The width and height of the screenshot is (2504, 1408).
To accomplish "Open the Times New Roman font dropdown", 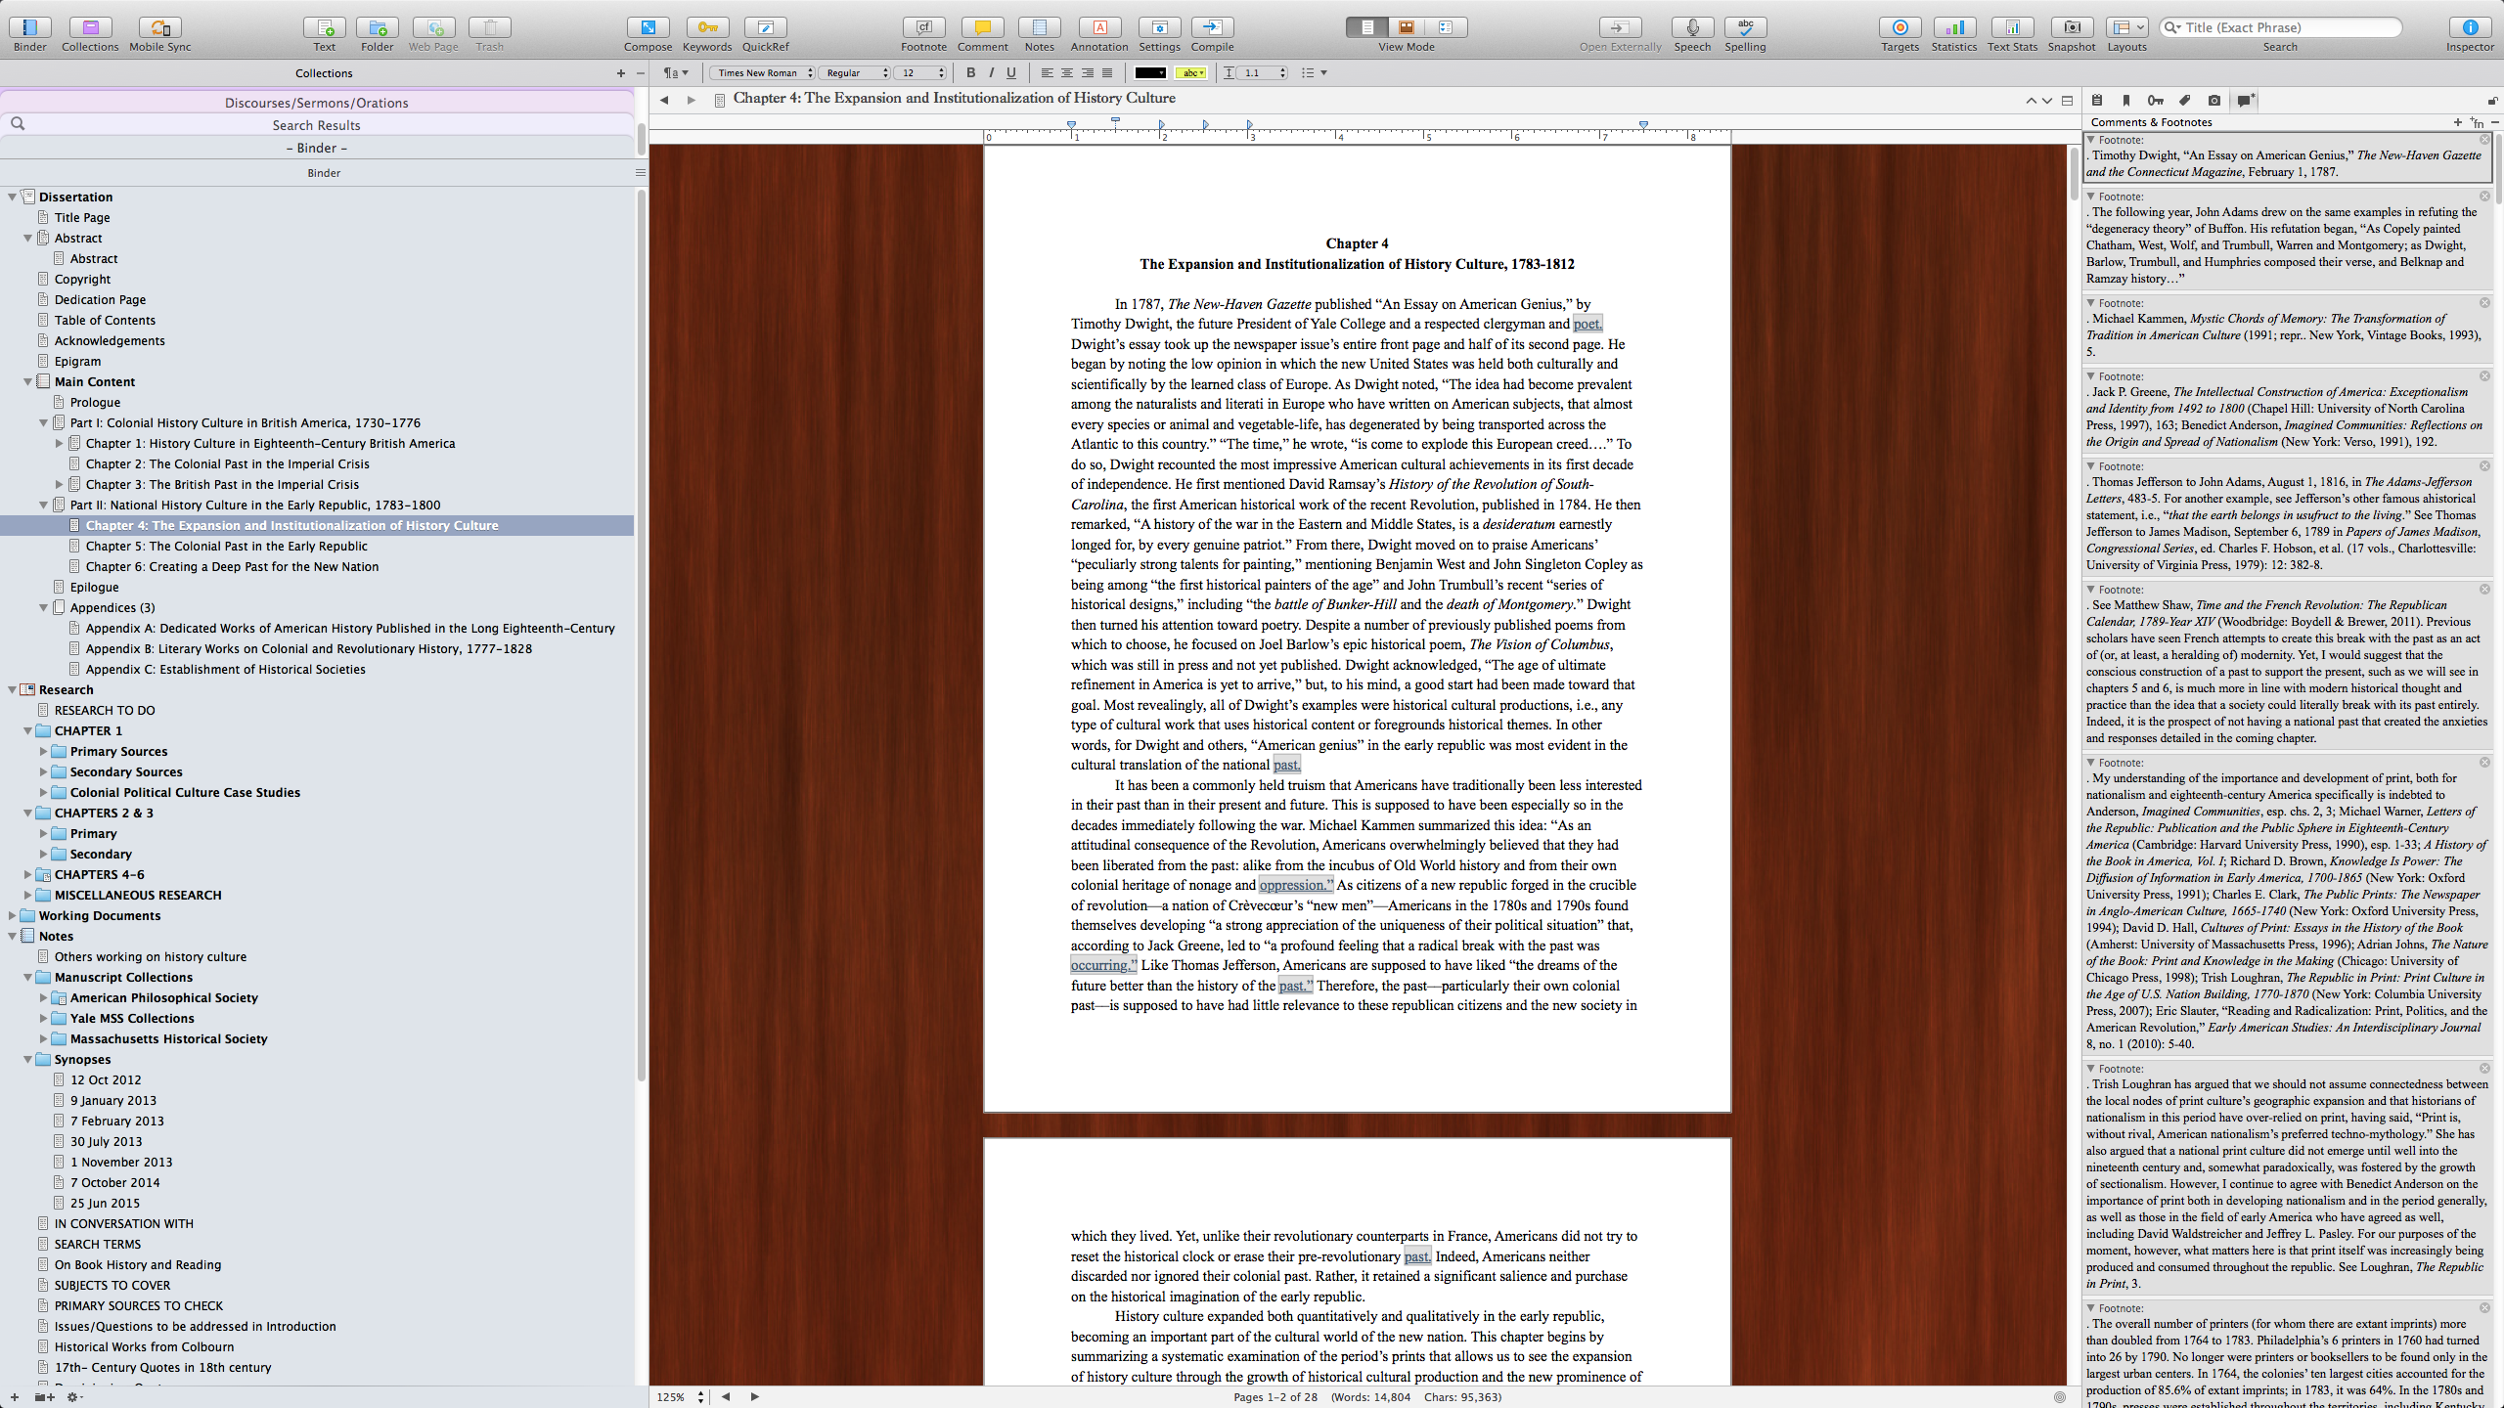I will click(x=762, y=72).
